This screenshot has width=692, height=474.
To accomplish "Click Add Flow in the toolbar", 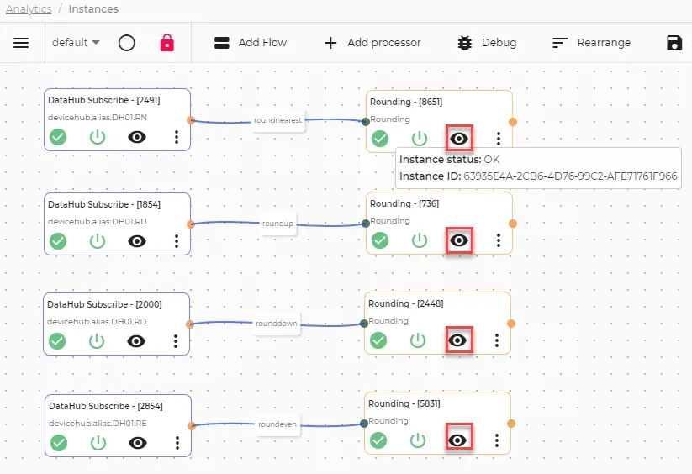I will coord(251,43).
